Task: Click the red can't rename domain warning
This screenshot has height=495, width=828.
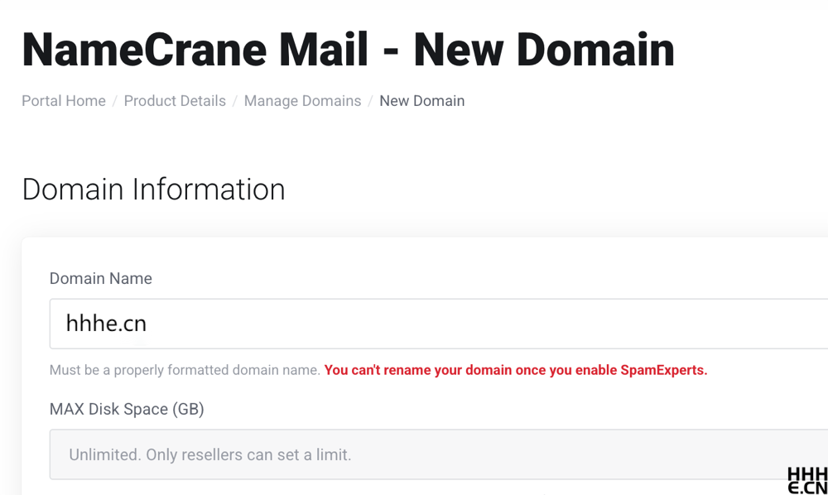Action: pyautogui.click(x=515, y=370)
